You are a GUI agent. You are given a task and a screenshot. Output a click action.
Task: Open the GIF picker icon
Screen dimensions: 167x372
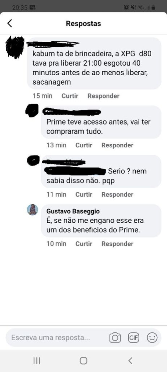(x=134, y=338)
